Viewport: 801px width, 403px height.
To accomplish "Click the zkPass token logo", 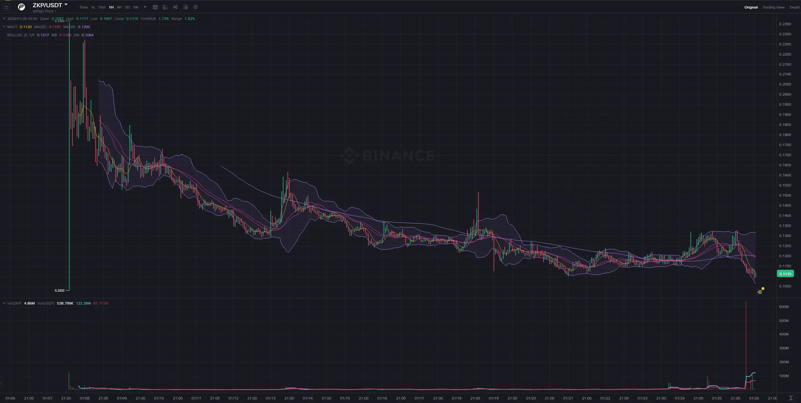I will tap(21, 7).
